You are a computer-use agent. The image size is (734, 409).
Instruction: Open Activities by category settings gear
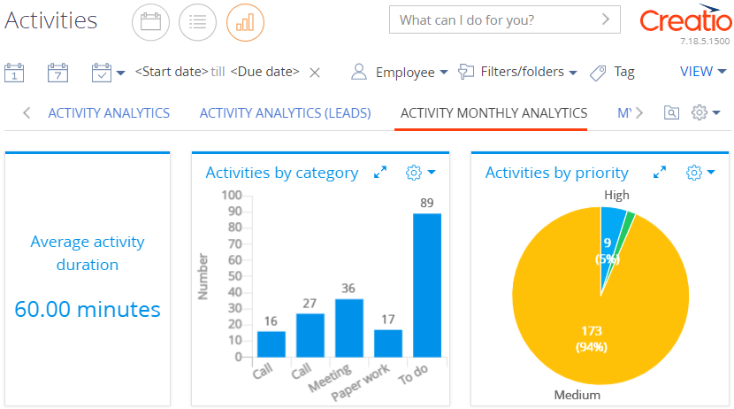(x=420, y=173)
